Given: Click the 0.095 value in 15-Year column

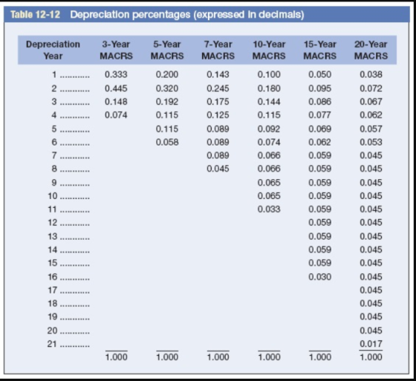Looking at the screenshot, I should [319, 88].
